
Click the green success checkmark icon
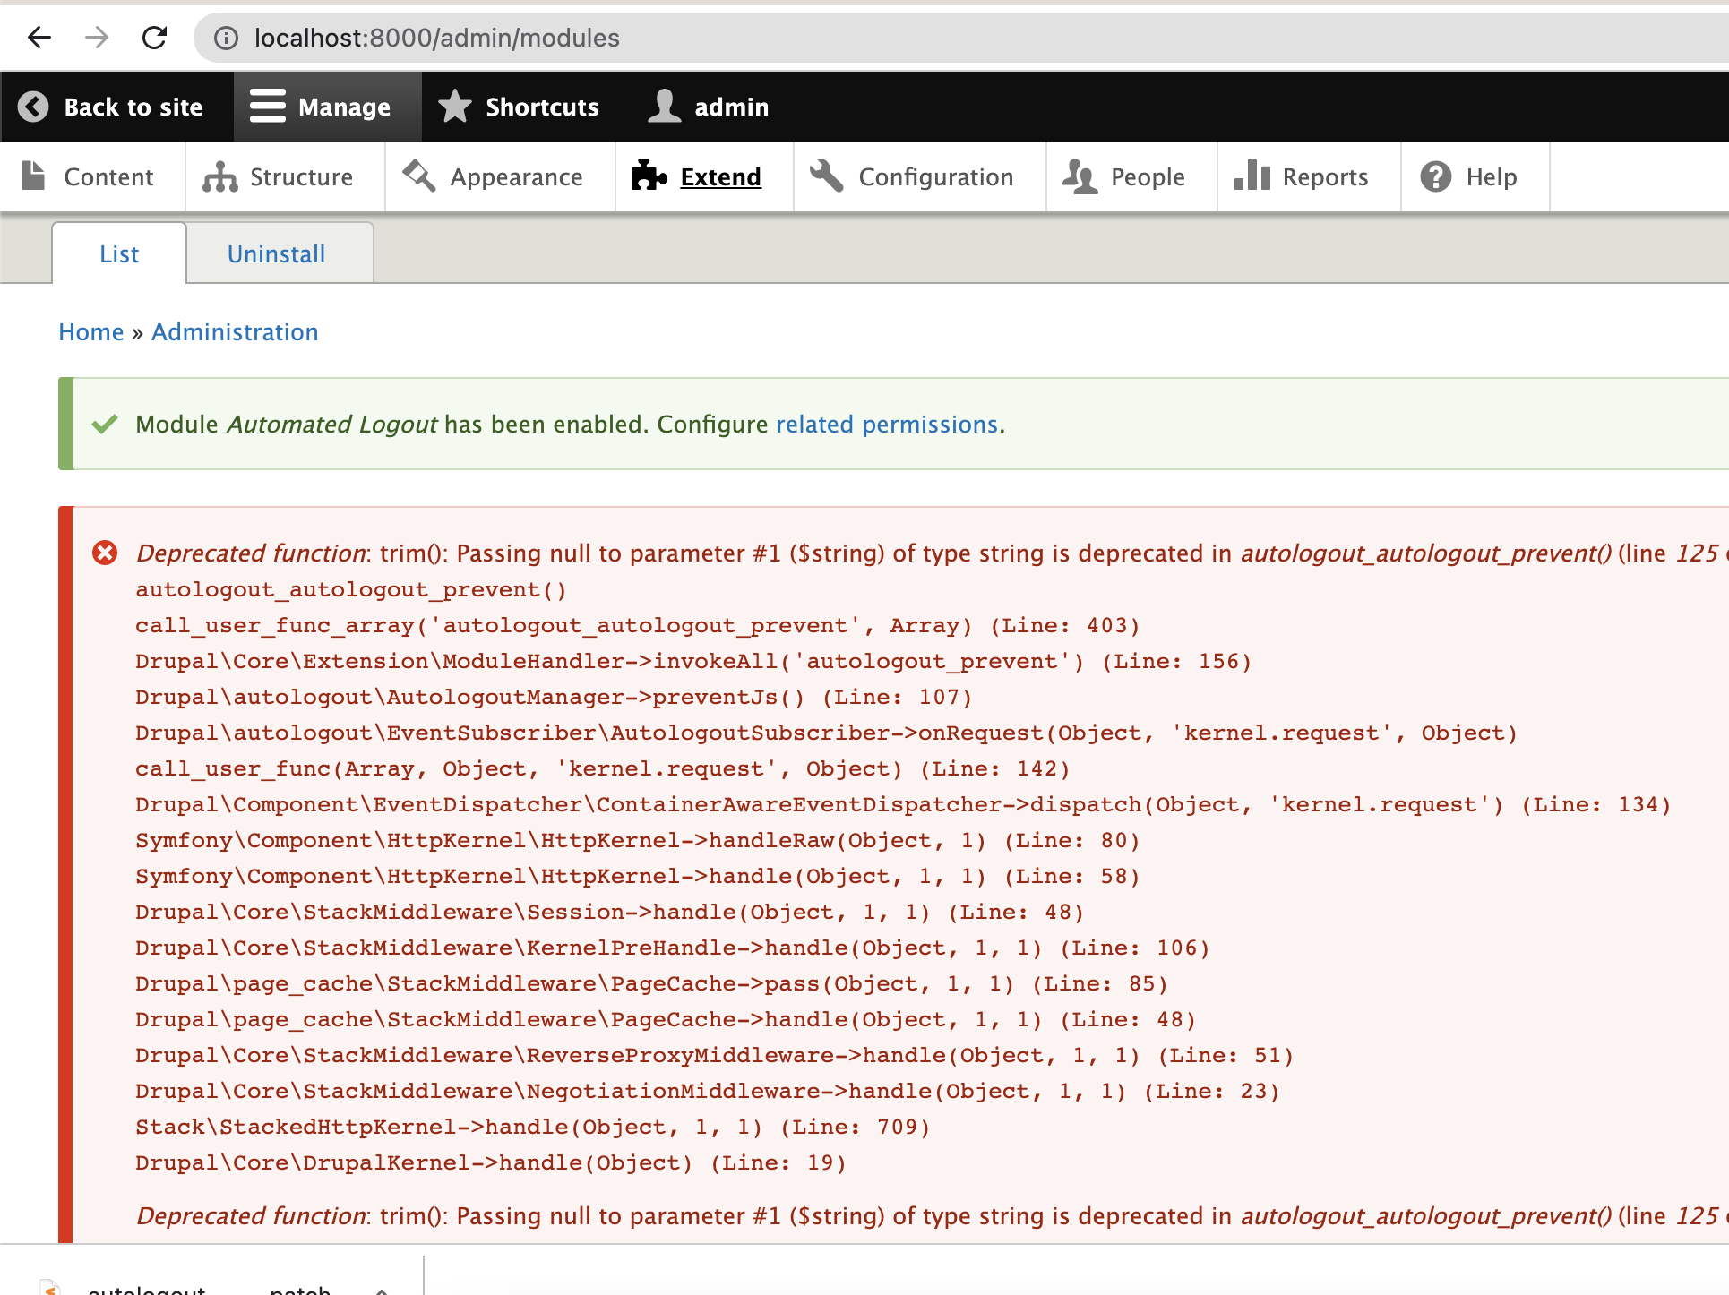(x=105, y=425)
